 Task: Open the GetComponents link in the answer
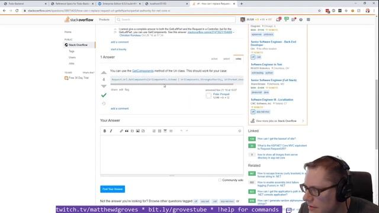click(143, 71)
